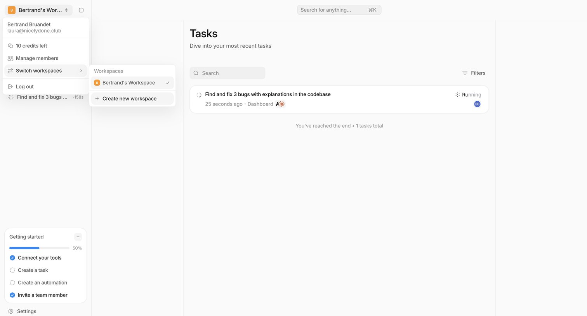This screenshot has width=587, height=316.
Task: Click the Getting started progress bar
Action: tap(39, 248)
